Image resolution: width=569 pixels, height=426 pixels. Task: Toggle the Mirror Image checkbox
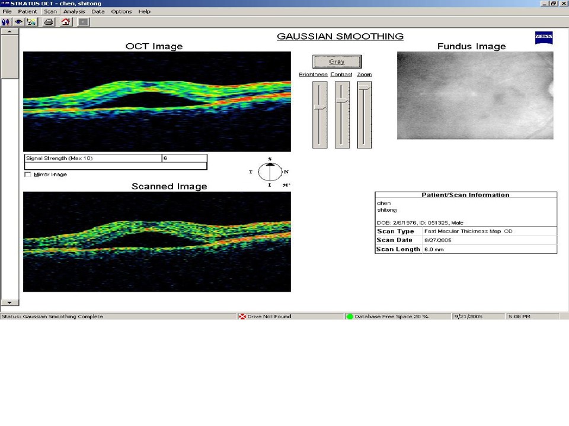coord(28,175)
